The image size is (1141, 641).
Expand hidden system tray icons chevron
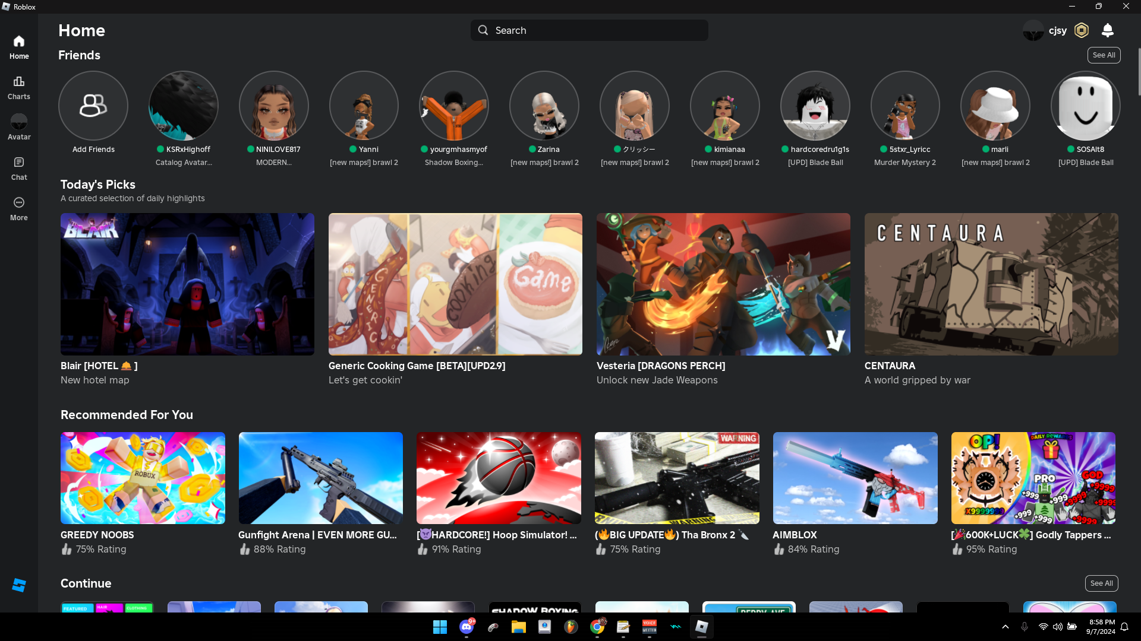1006,627
